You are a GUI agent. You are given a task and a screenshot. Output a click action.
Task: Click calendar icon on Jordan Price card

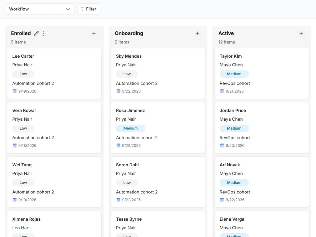pyautogui.click(x=222, y=146)
